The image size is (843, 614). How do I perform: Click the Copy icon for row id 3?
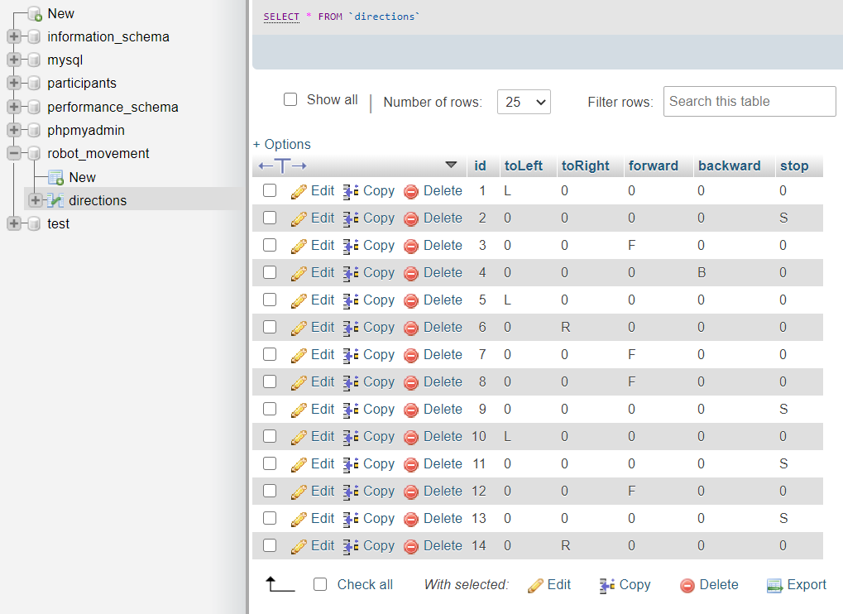(x=352, y=245)
